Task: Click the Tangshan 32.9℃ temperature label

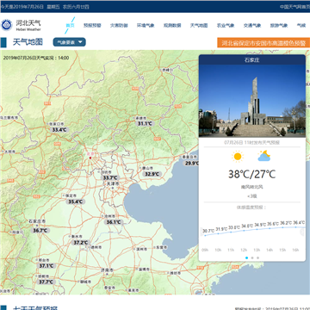Action: pos(152,174)
